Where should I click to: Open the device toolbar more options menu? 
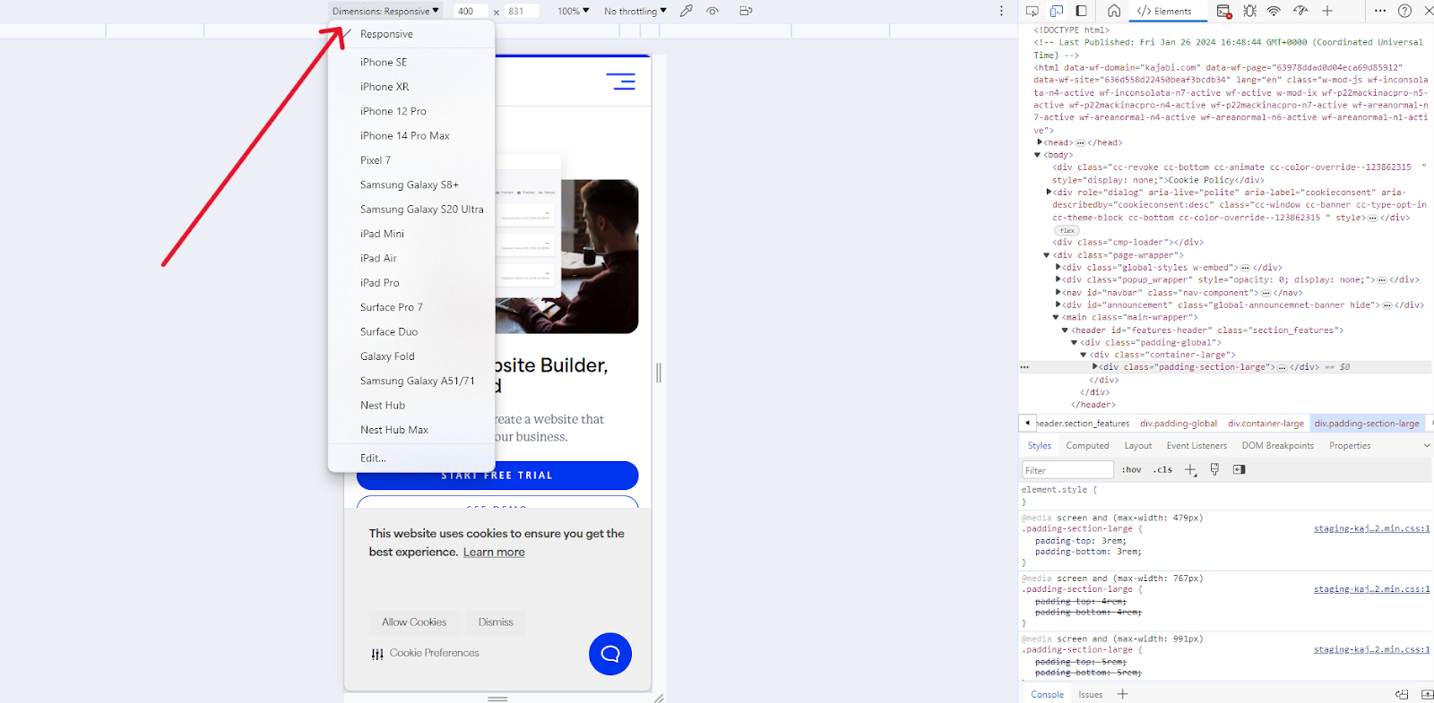[1002, 11]
